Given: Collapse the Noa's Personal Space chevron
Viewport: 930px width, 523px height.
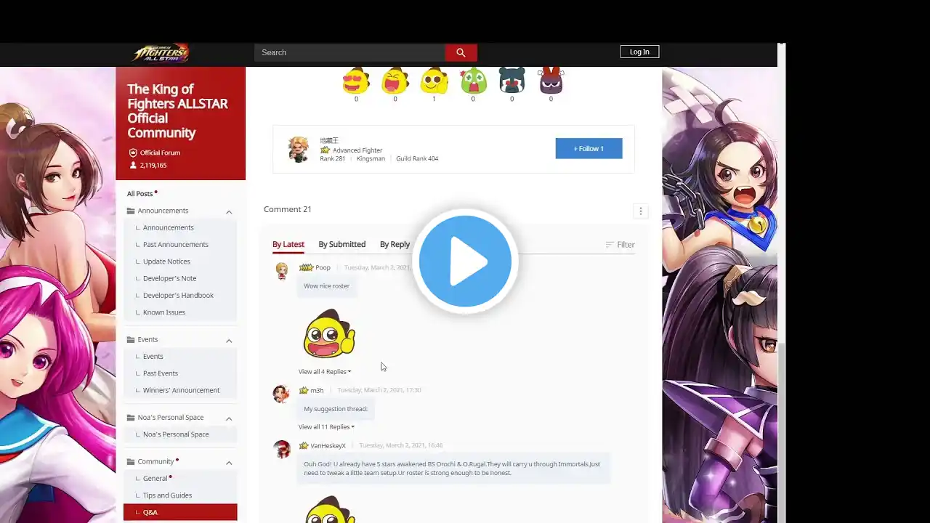Looking at the screenshot, I should point(229,418).
